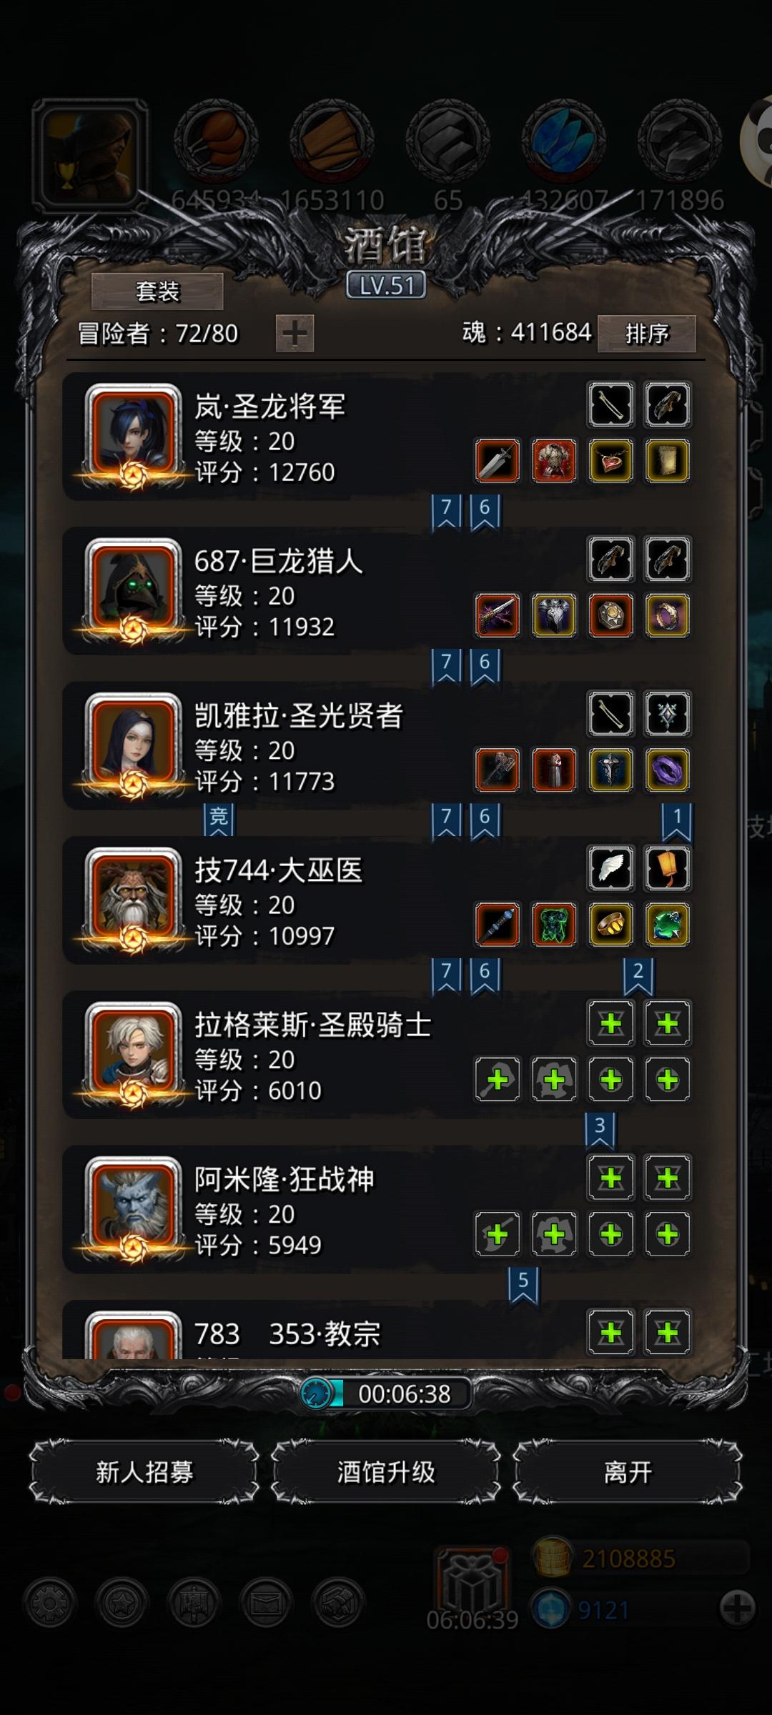
Task: Add armor to 阿米隆·狂战神 empty slot
Action: [x=554, y=1234]
